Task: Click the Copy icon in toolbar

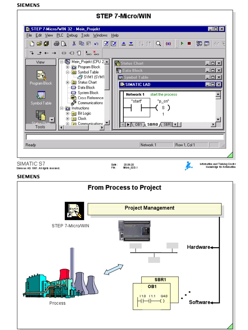Action: (x=81, y=44)
